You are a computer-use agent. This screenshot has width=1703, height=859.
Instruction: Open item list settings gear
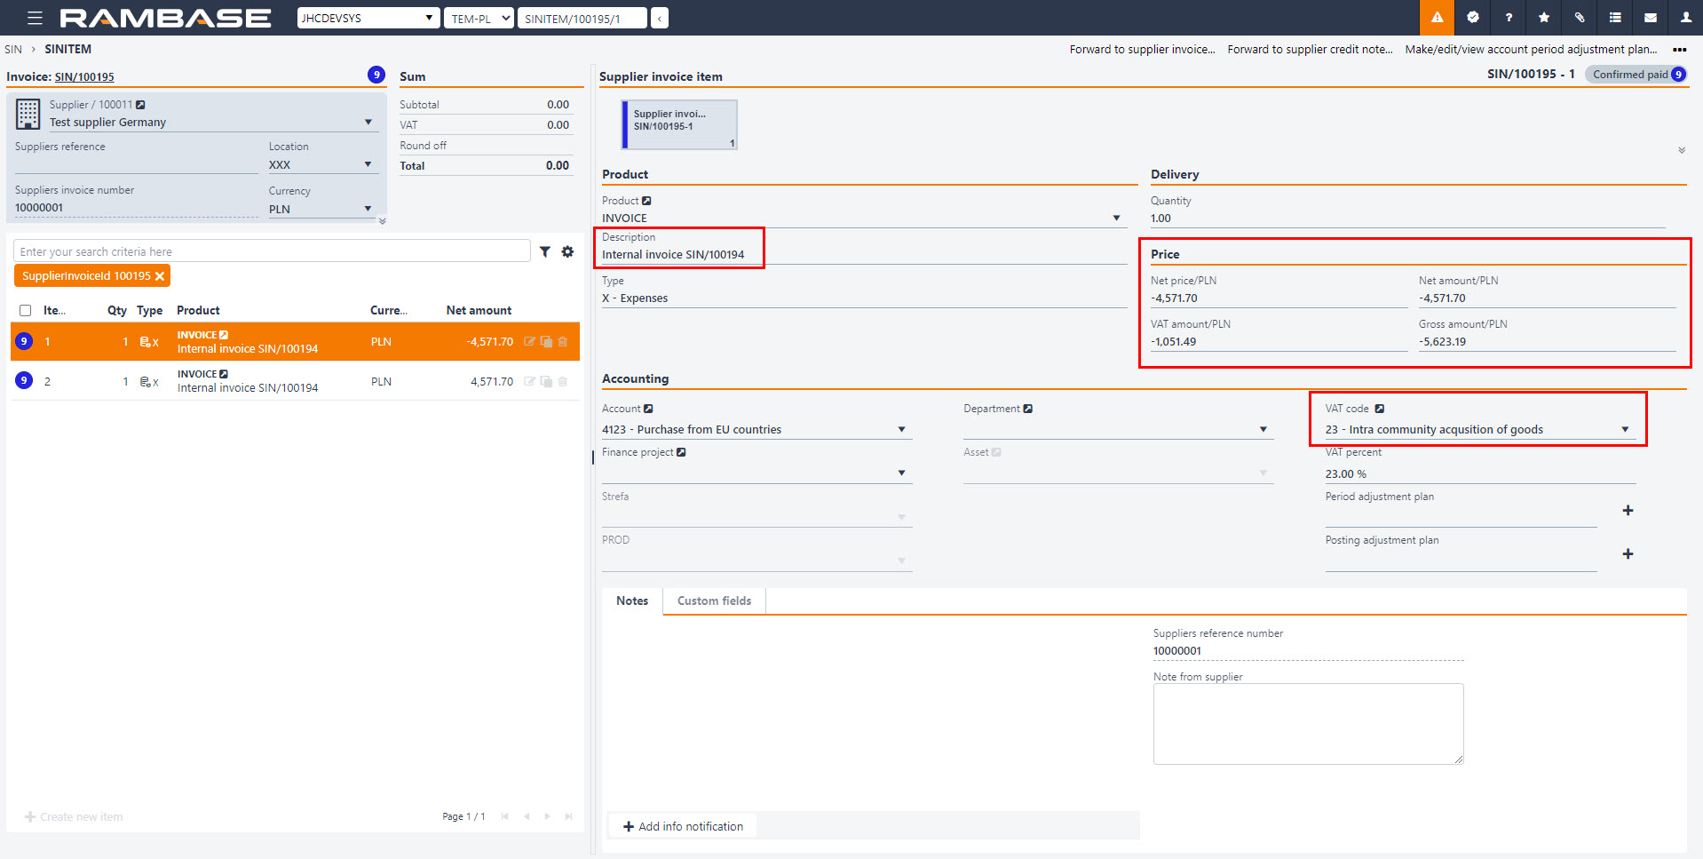coord(567,252)
